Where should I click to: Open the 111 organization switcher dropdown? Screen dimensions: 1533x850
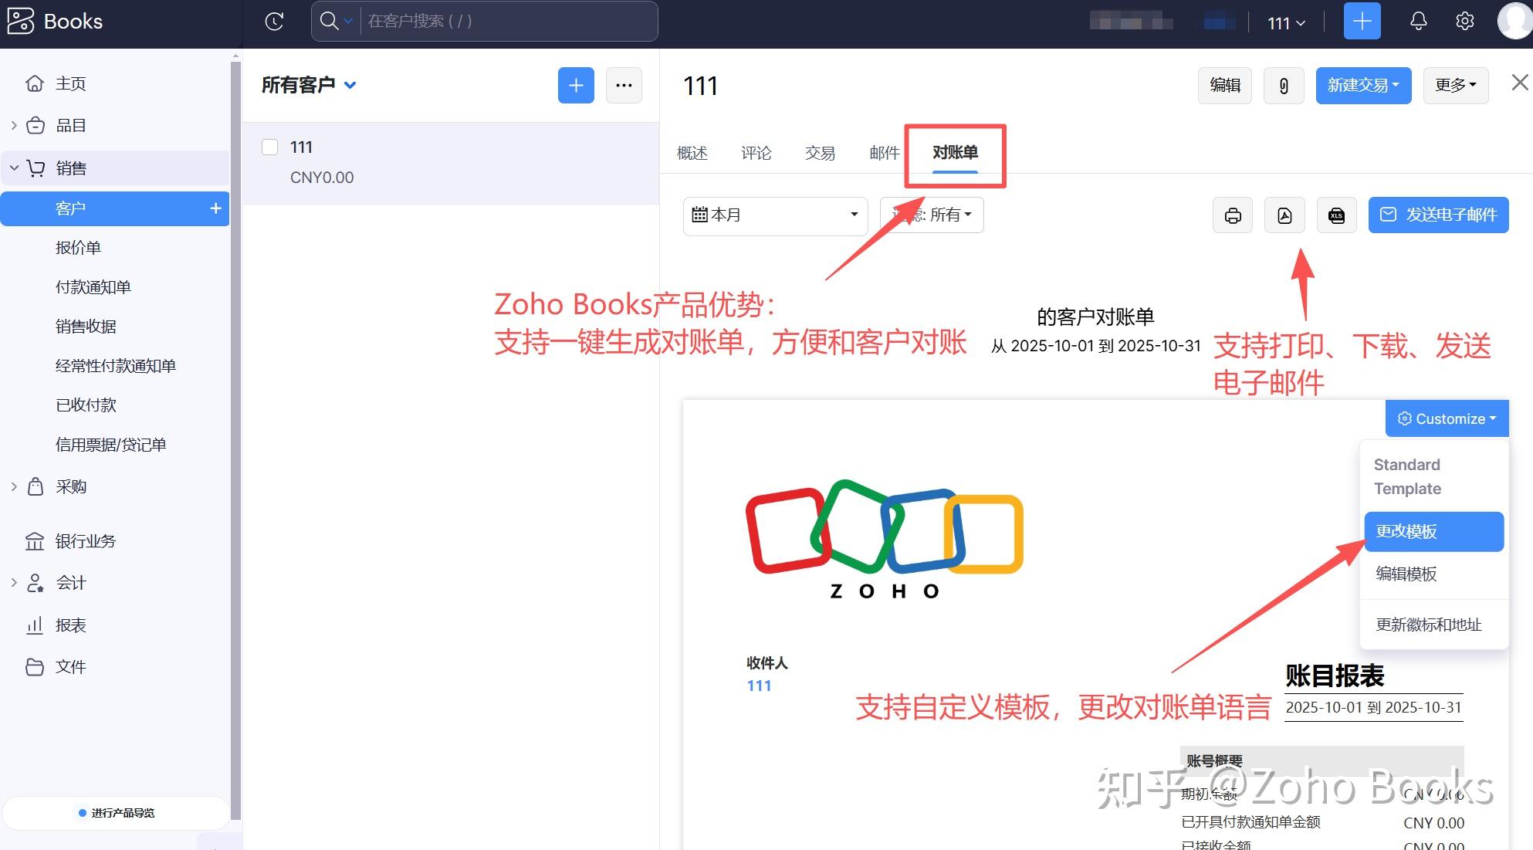[1286, 23]
